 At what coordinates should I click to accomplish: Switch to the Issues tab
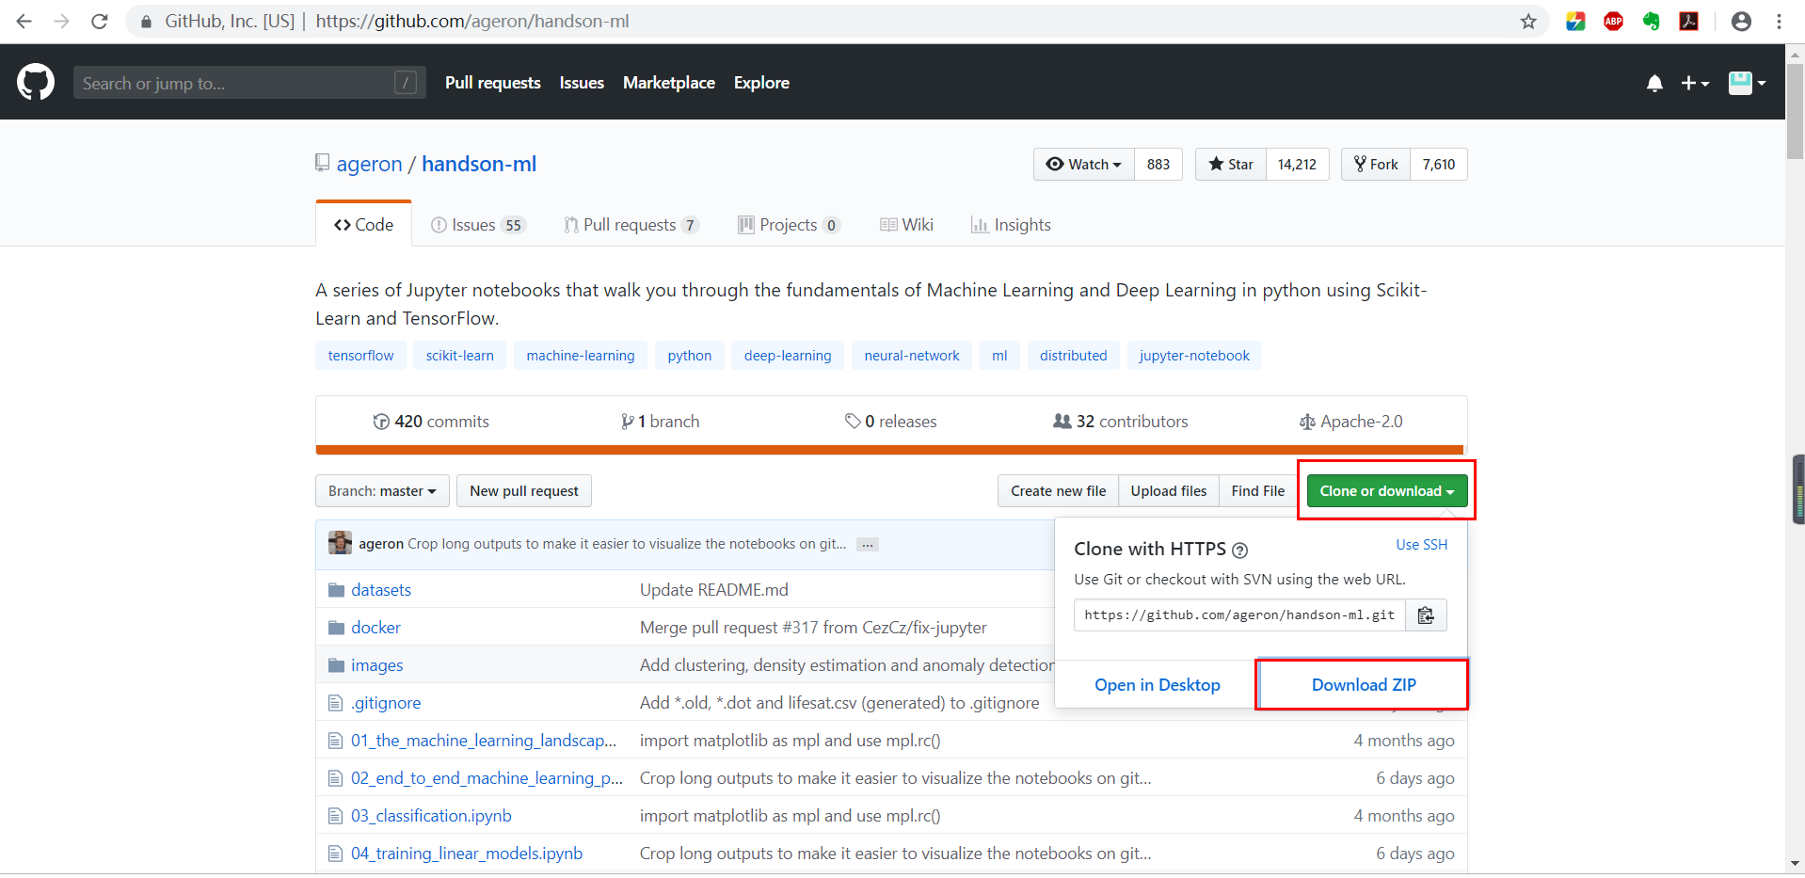click(x=477, y=225)
